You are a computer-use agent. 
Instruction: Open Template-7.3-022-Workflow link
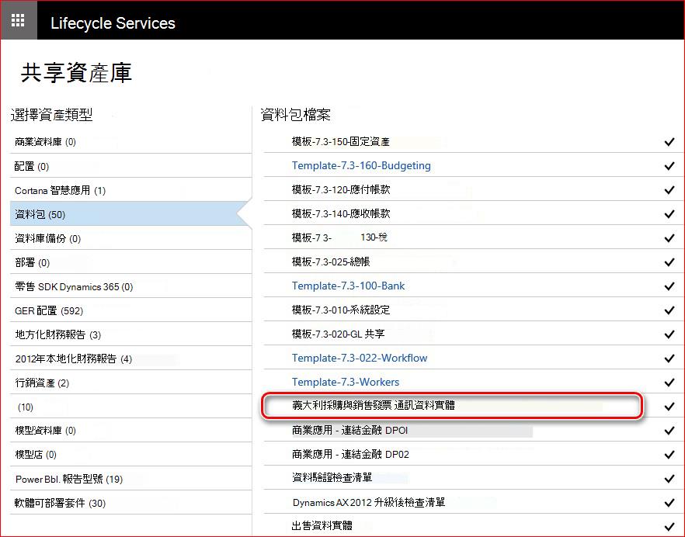coord(360,358)
